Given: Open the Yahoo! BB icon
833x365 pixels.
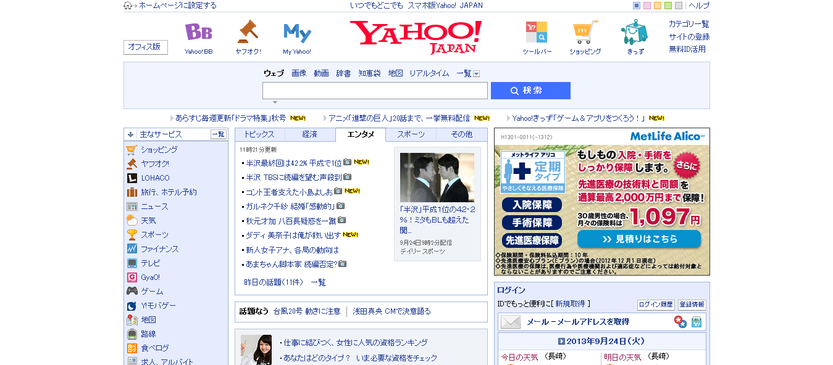Looking at the screenshot, I should click(198, 32).
